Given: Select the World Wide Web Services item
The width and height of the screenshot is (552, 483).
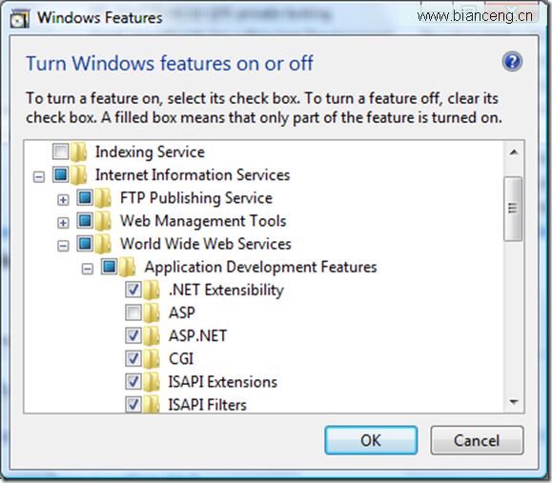Looking at the screenshot, I should click(206, 244).
